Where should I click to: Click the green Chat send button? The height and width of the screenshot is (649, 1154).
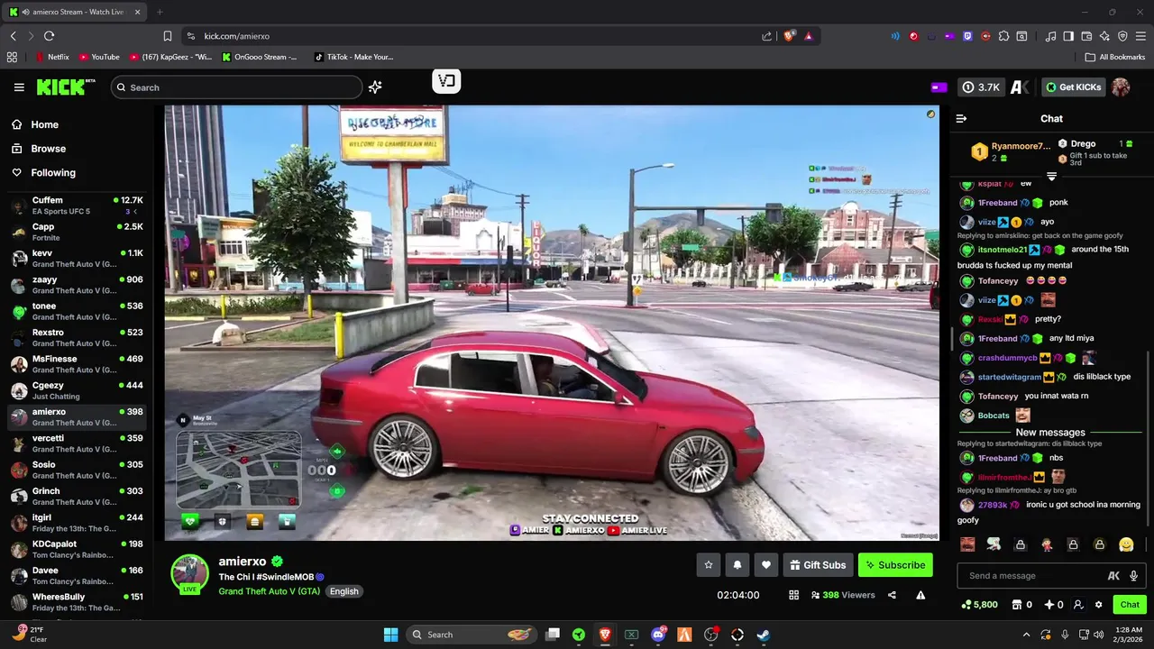click(1130, 605)
